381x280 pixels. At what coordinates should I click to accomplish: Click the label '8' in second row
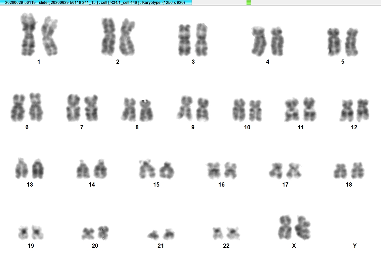[137, 127]
